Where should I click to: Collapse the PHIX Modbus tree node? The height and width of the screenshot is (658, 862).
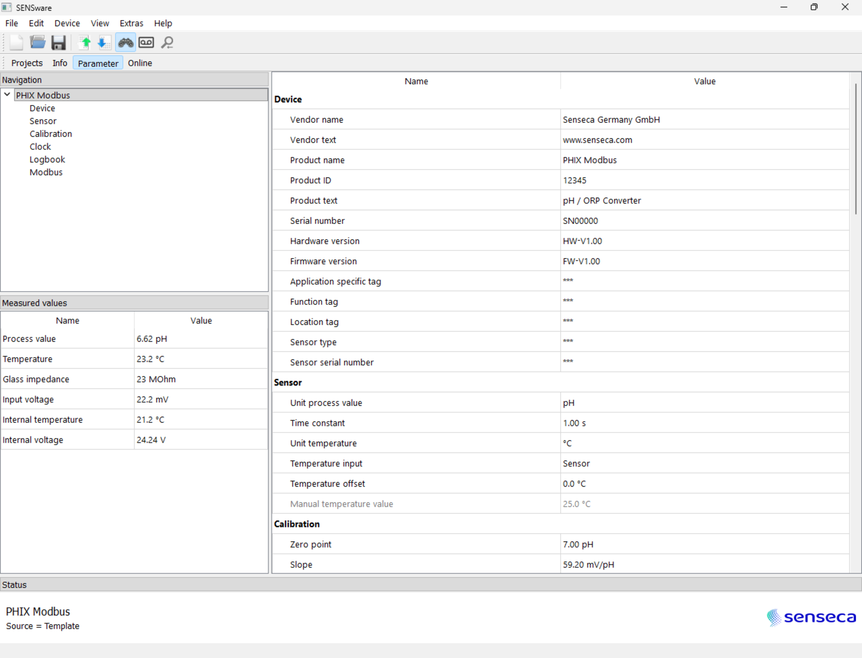(7, 95)
